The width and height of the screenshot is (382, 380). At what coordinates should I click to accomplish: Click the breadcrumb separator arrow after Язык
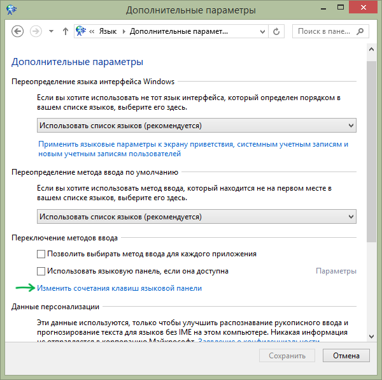click(x=124, y=31)
